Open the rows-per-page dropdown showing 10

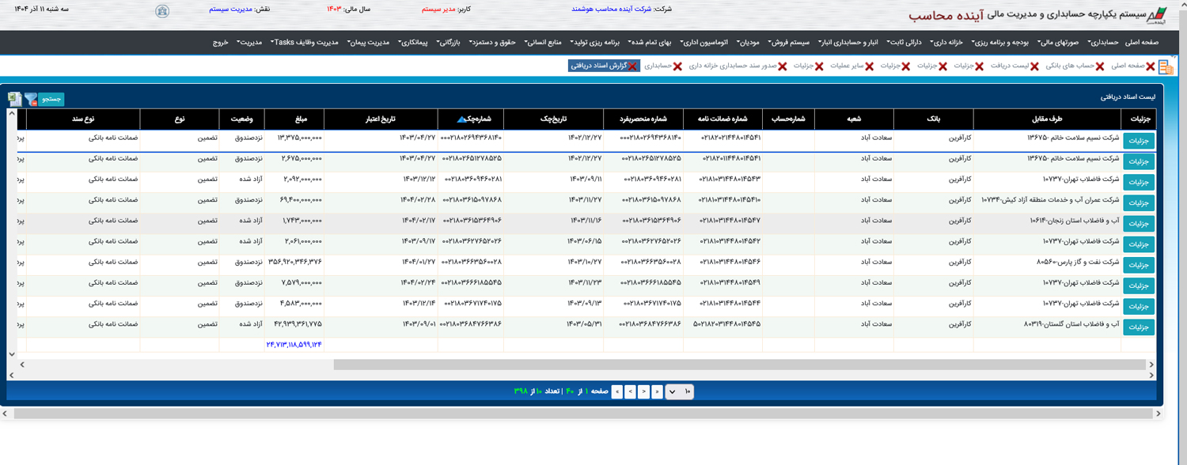coord(679,391)
